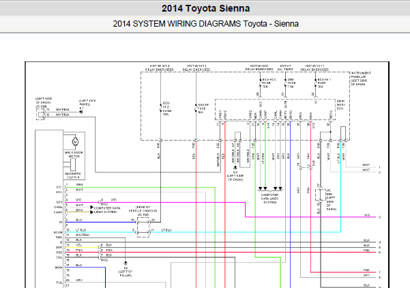Click the "YEL" wire label at pin 13
The width and height of the screenshot is (410, 288).
click(x=78, y=245)
